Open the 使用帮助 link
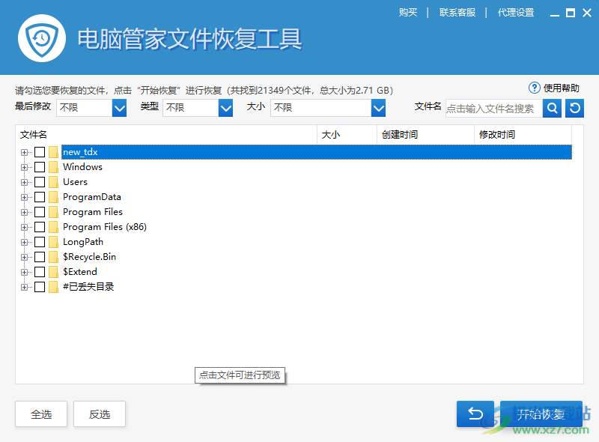Image resolution: width=599 pixels, height=442 pixels. click(561, 88)
